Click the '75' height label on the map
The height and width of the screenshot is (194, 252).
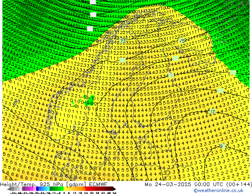click(x=182, y=41)
